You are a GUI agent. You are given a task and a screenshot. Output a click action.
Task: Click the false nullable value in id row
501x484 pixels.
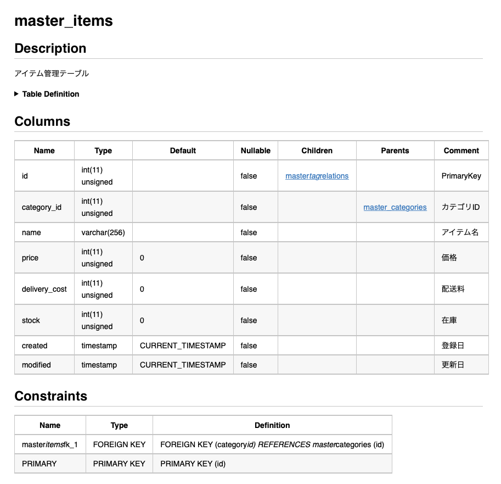click(256, 176)
